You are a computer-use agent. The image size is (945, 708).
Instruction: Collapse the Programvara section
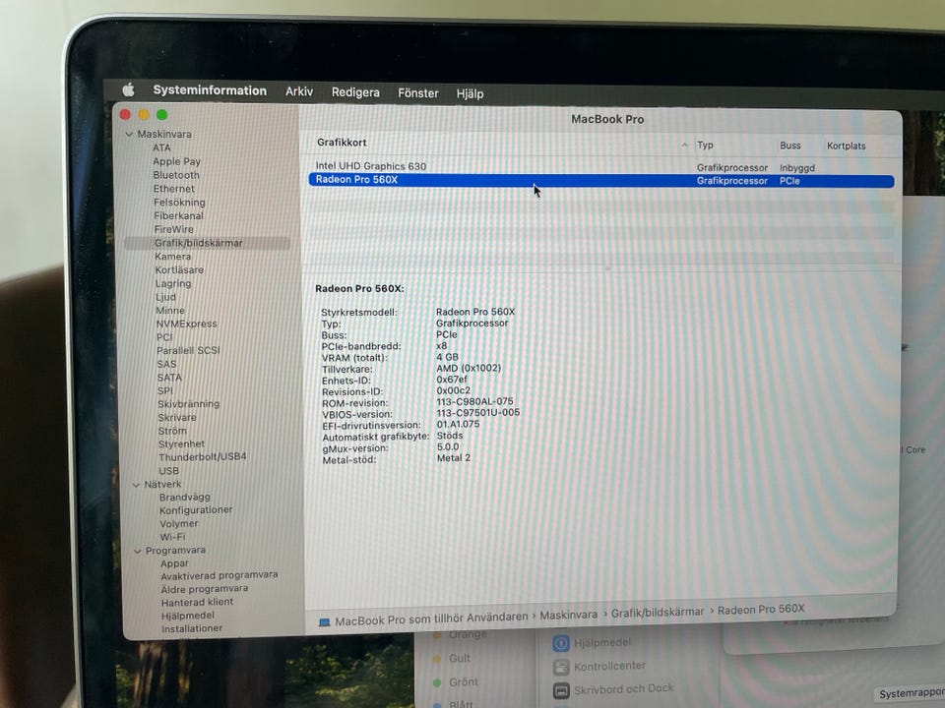[138, 551]
